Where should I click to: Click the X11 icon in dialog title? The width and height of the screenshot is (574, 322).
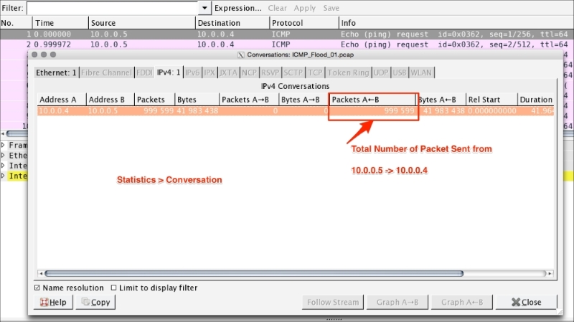click(240, 55)
